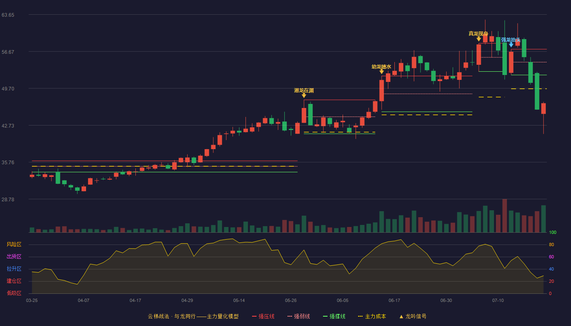Click the 潜龙在渊 yellow arrow marker
The width and height of the screenshot is (571, 326).
[x=304, y=95]
